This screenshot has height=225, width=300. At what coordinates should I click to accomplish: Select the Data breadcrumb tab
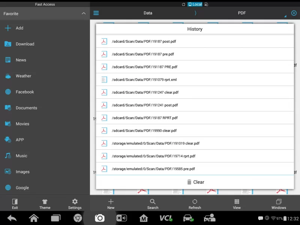pyautogui.click(x=148, y=13)
